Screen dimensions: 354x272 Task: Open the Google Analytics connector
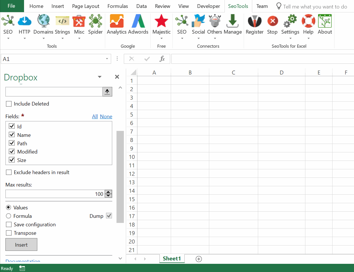point(117,21)
